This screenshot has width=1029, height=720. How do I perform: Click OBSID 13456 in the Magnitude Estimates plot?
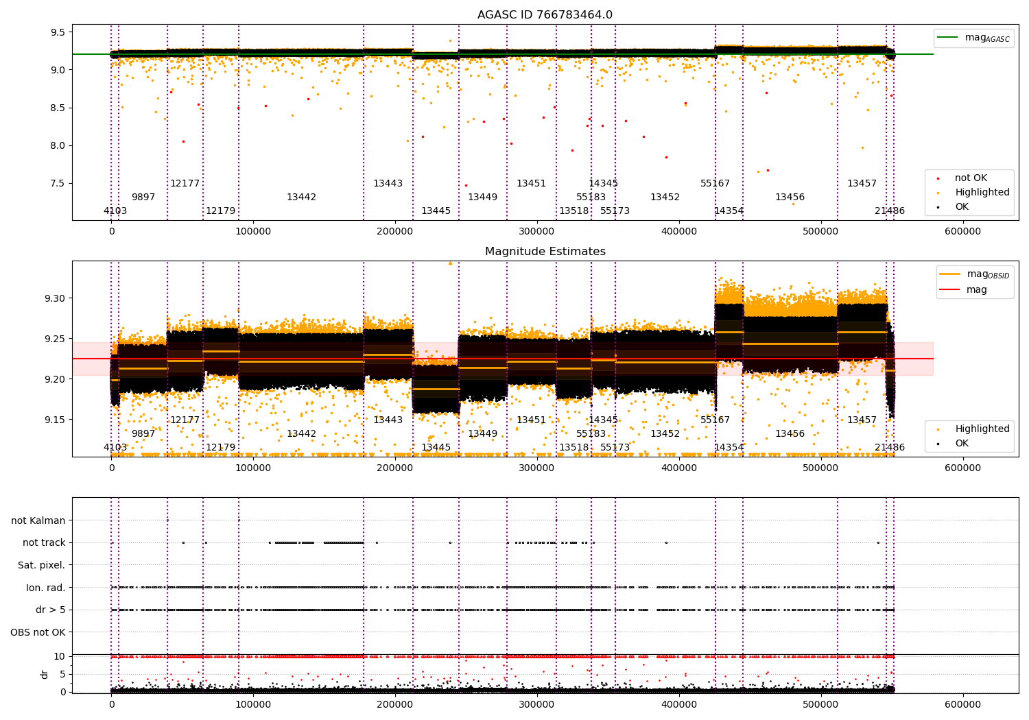pos(790,434)
